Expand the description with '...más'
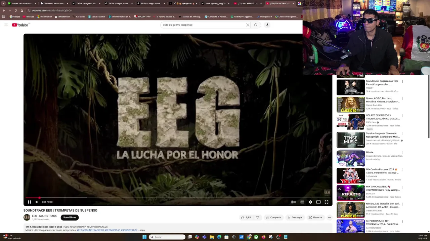The image size is (430, 241). [x=141, y=230]
